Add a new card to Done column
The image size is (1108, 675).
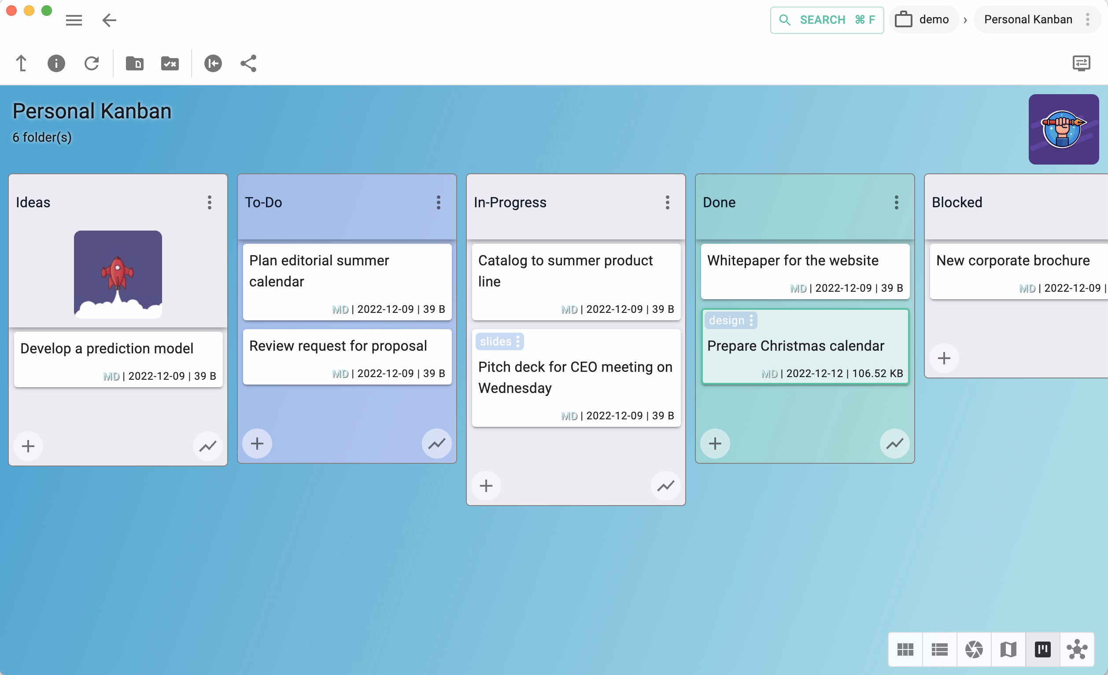click(x=715, y=444)
